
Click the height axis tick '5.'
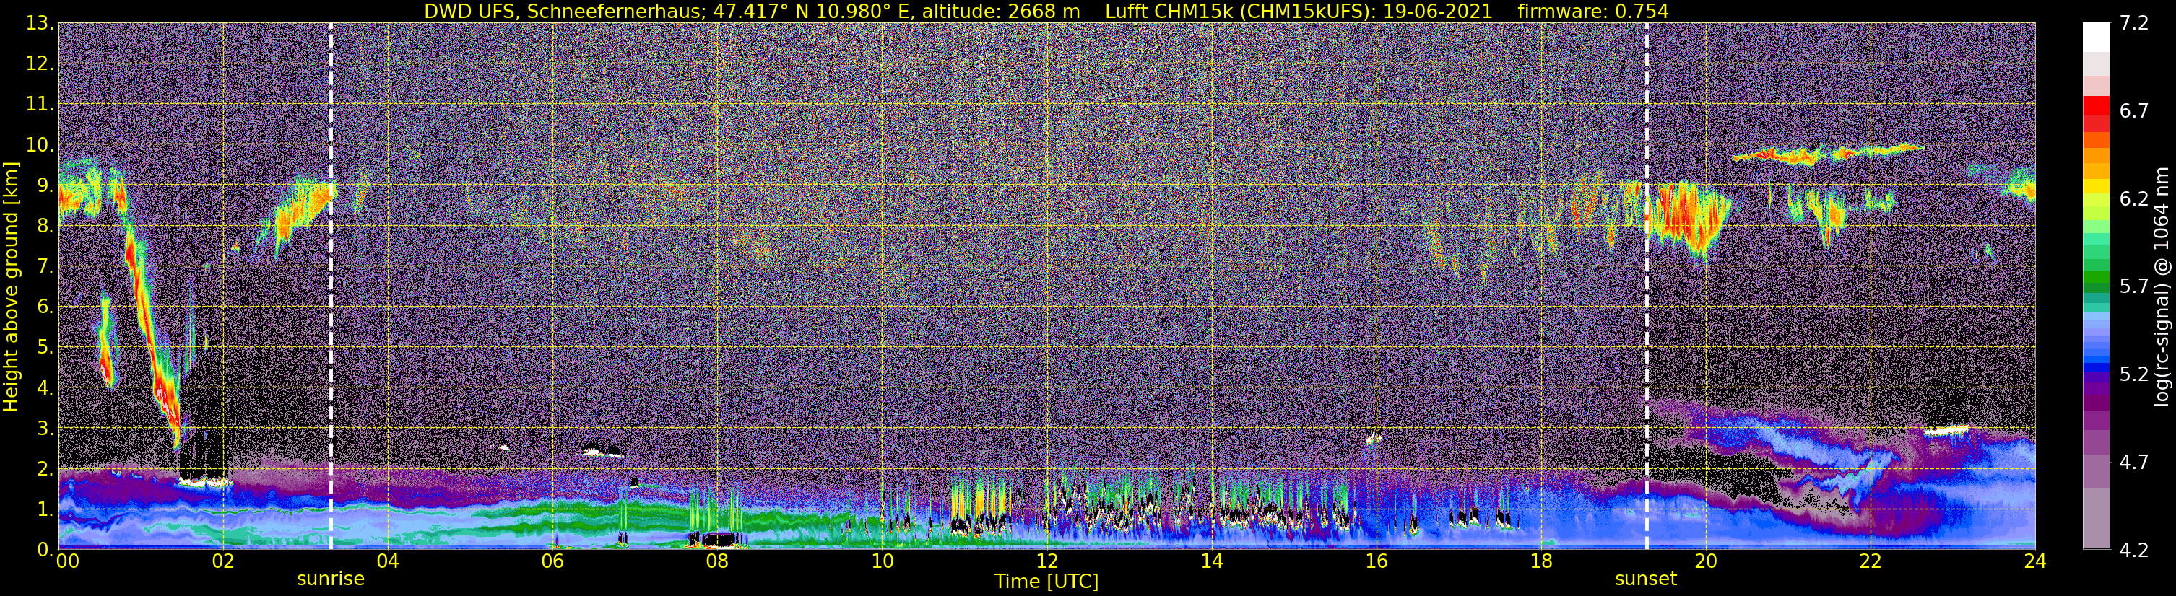point(45,348)
